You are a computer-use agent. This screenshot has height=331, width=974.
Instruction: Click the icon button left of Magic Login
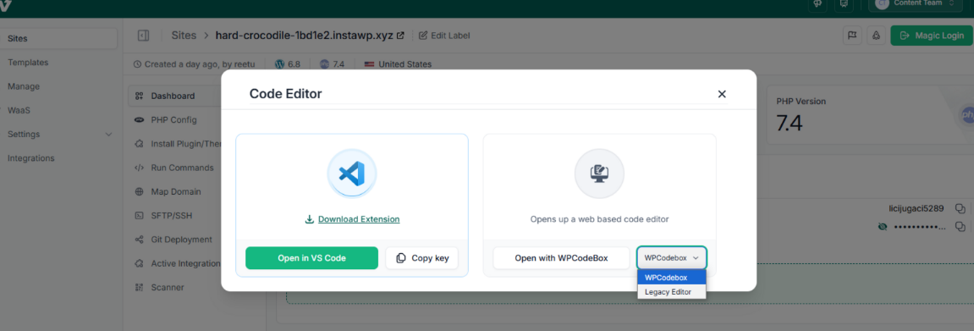click(x=877, y=36)
